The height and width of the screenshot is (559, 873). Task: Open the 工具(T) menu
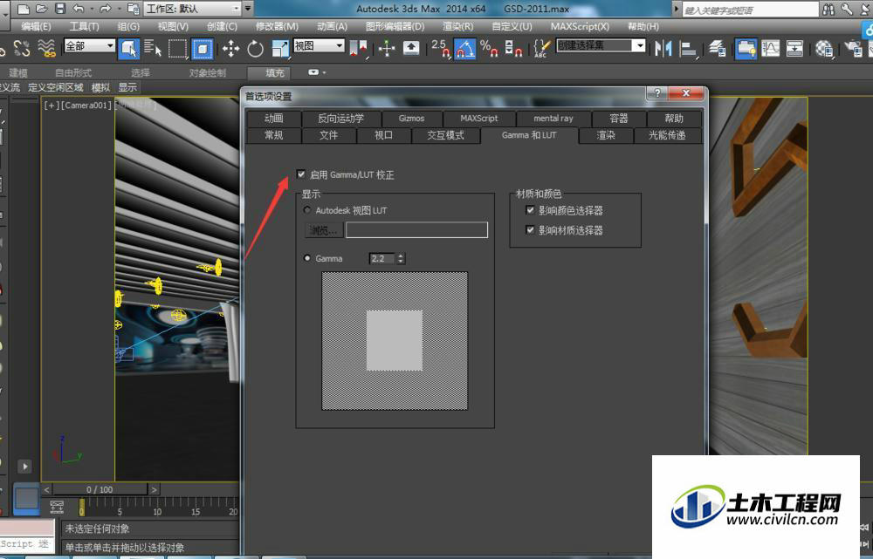pyautogui.click(x=84, y=27)
